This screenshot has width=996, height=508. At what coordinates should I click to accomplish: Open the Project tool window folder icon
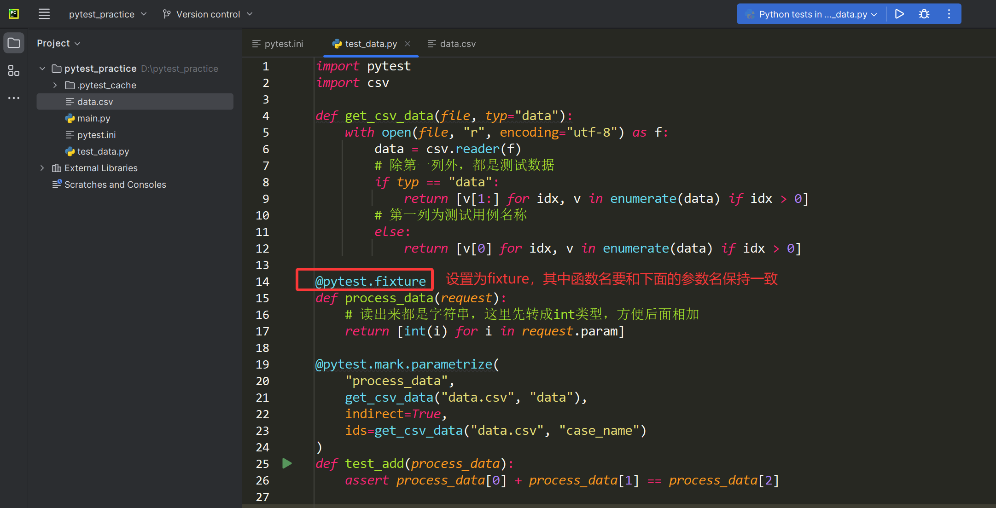[14, 43]
